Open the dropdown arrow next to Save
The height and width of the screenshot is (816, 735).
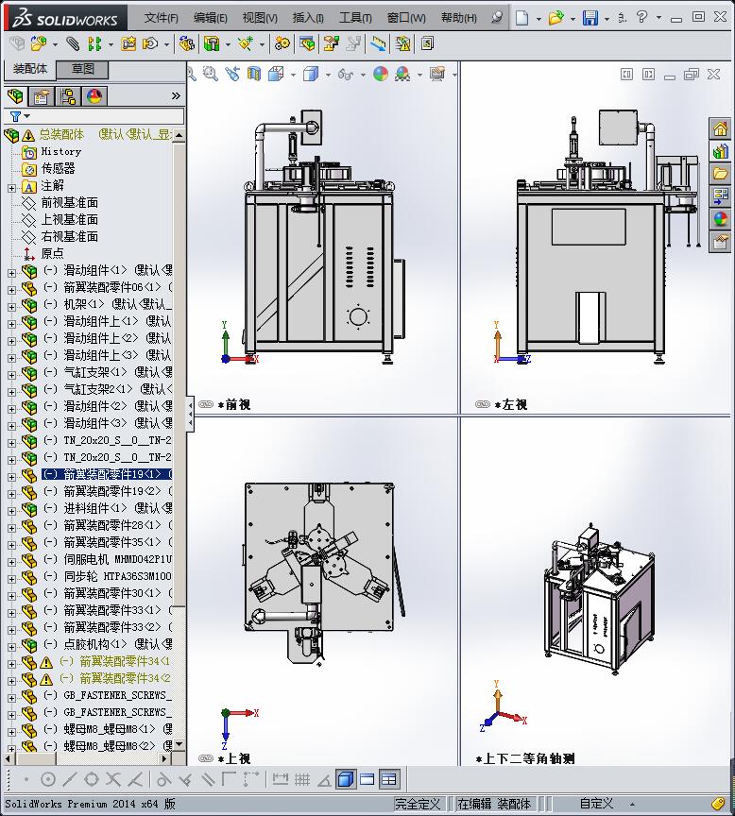(x=607, y=19)
